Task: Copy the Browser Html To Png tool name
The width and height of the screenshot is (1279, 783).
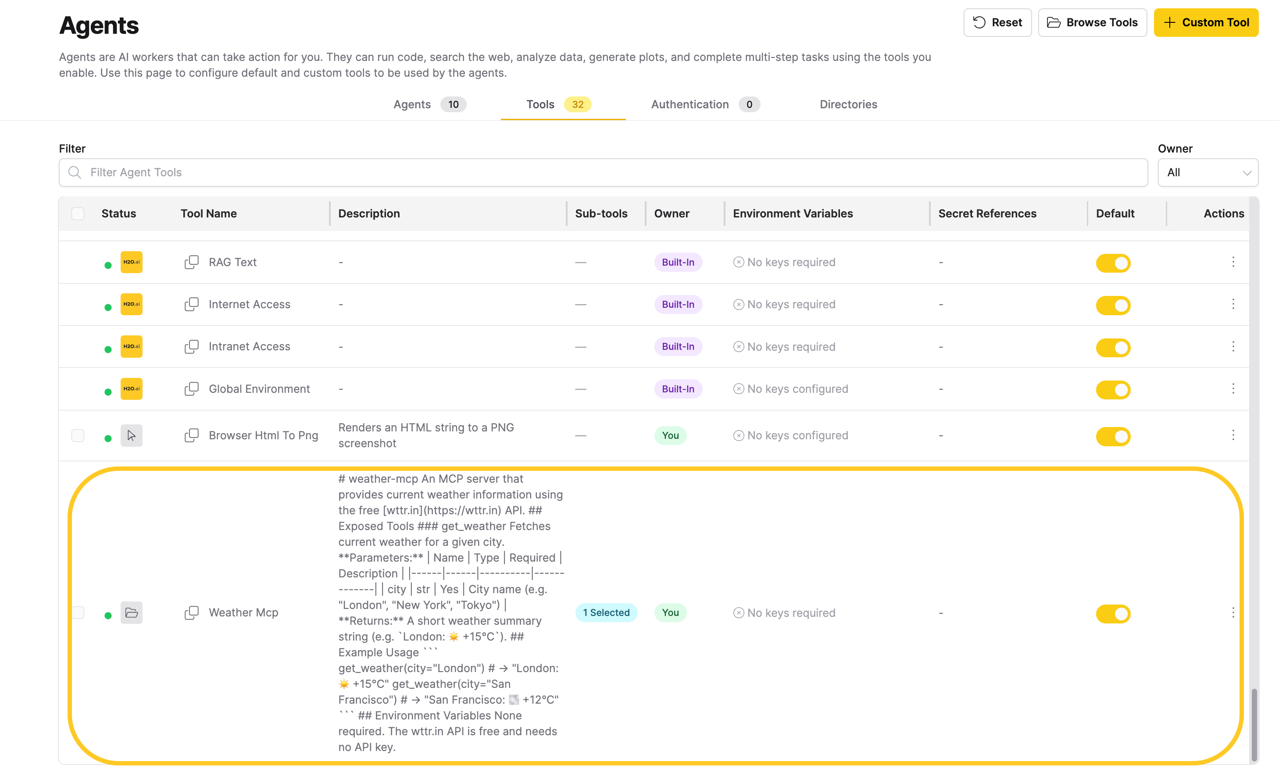Action: [192, 435]
